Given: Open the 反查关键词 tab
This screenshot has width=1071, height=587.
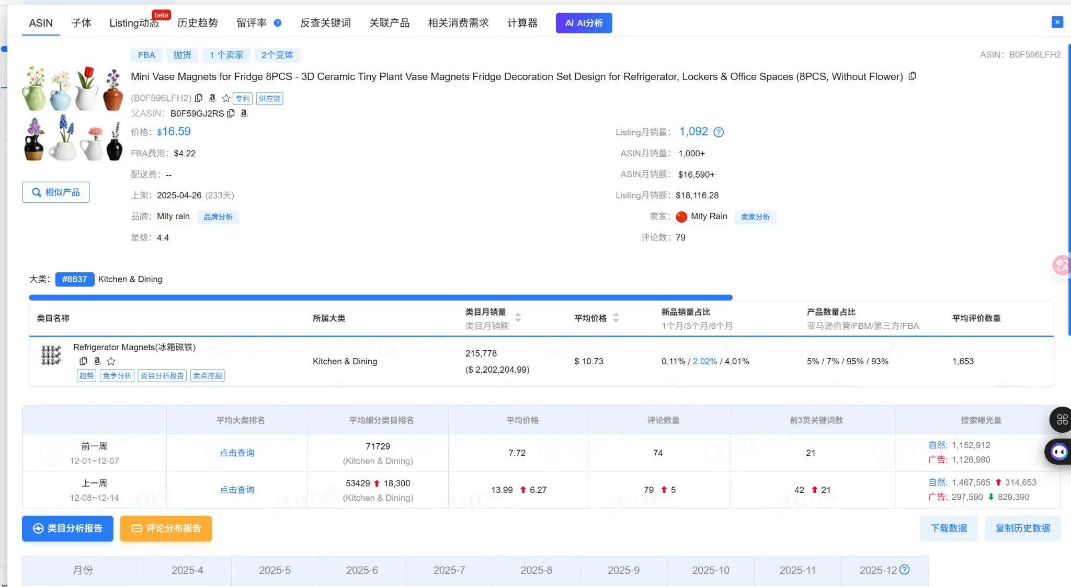Looking at the screenshot, I should [x=325, y=23].
